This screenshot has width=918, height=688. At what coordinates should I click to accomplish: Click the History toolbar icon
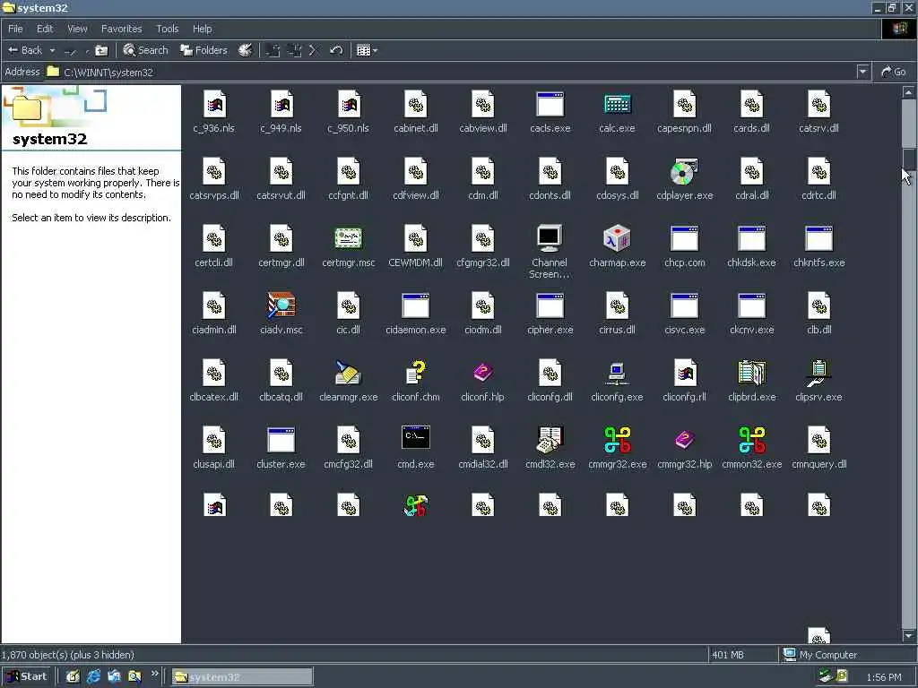246,50
